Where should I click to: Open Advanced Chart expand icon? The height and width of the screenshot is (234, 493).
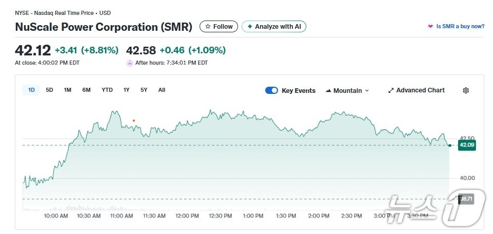(x=391, y=90)
